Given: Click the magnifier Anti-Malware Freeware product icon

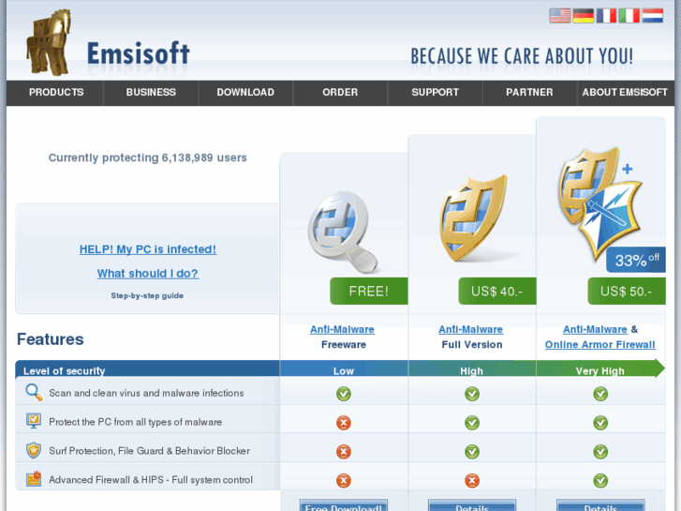Looking at the screenshot, I should [343, 232].
